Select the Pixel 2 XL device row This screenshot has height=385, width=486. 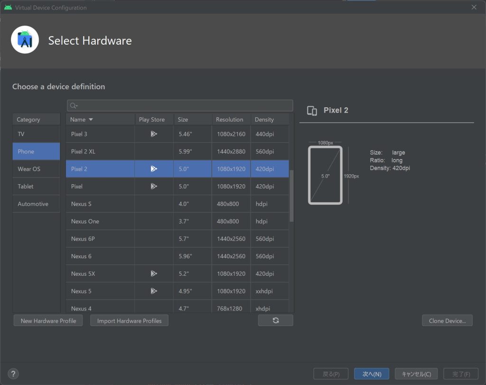(x=178, y=151)
